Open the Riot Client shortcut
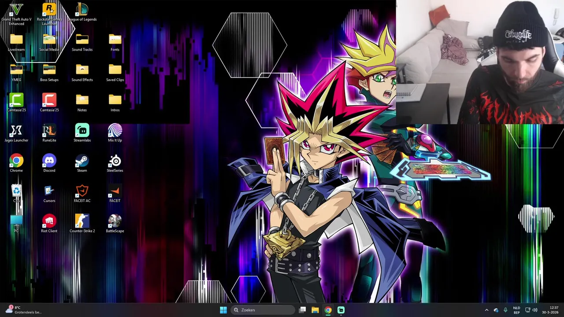 [x=49, y=224]
